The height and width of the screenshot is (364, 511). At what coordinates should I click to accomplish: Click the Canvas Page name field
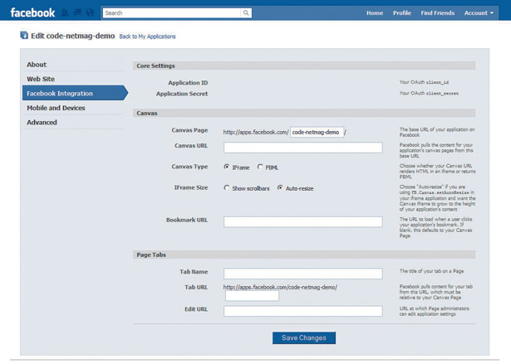(x=317, y=132)
